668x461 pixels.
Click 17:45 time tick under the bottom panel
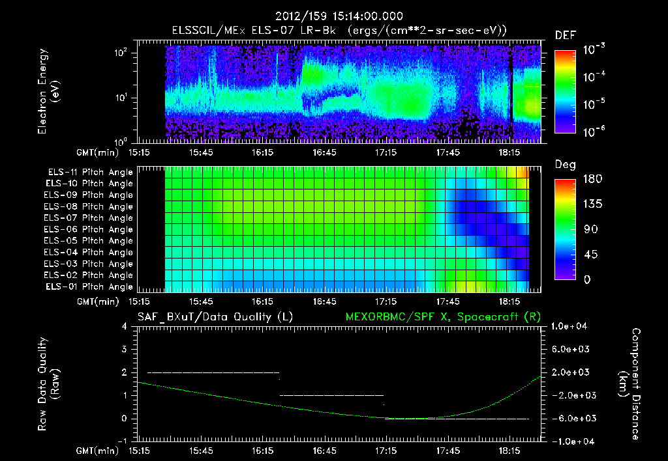tap(448, 451)
